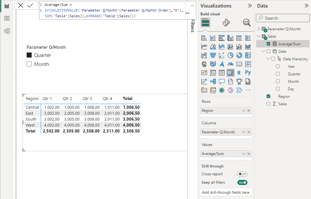
Task: Expand the Filters pane
Action: (x=193, y=26)
